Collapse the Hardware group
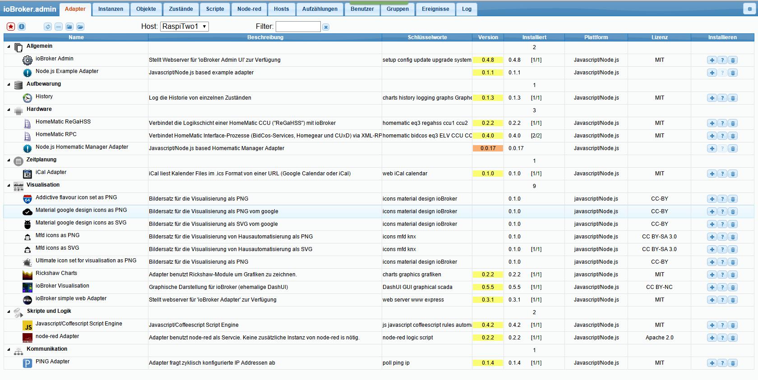 point(9,110)
